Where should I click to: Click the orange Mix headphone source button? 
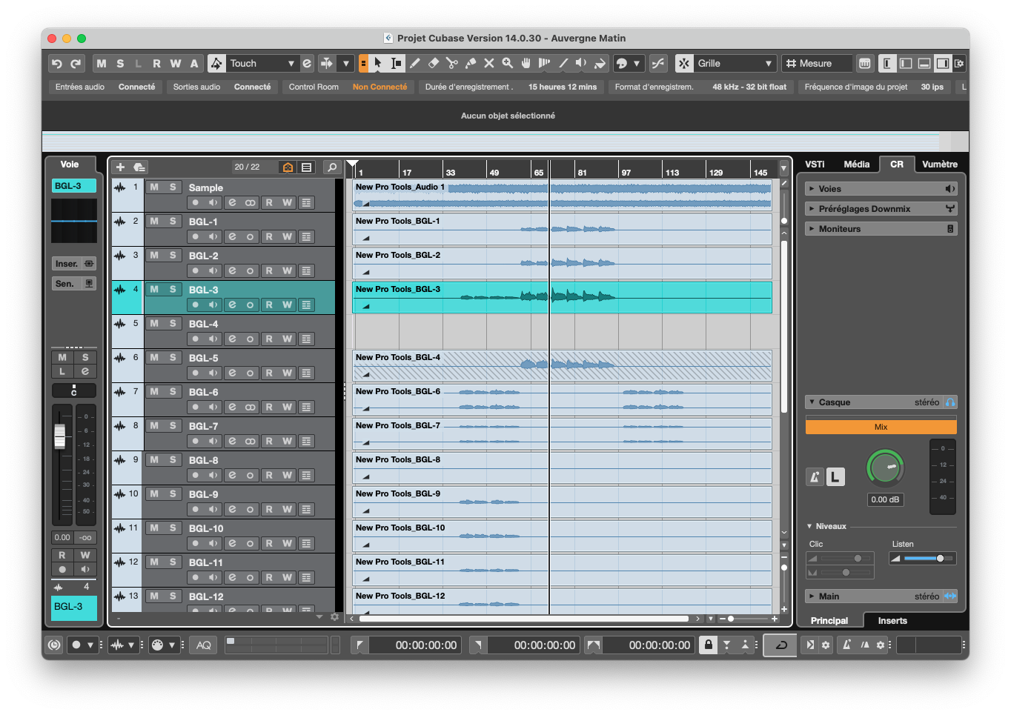pyautogui.click(x=881, y=426)
